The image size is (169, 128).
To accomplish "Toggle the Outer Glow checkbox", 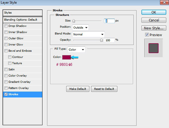I will click(x=6, y=38).
